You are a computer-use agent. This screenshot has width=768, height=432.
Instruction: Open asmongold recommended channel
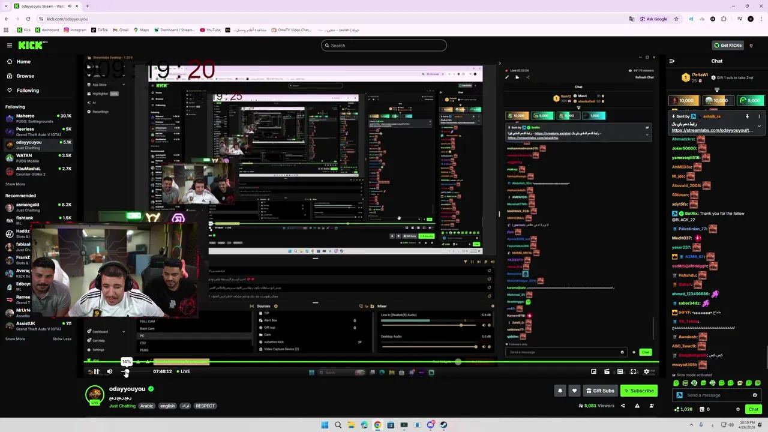click(x=38, y=207)
